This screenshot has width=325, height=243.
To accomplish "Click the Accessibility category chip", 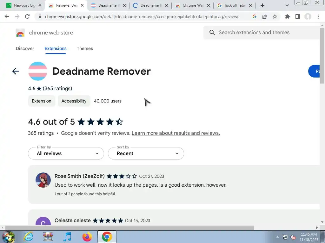I will tap(74, 101).
